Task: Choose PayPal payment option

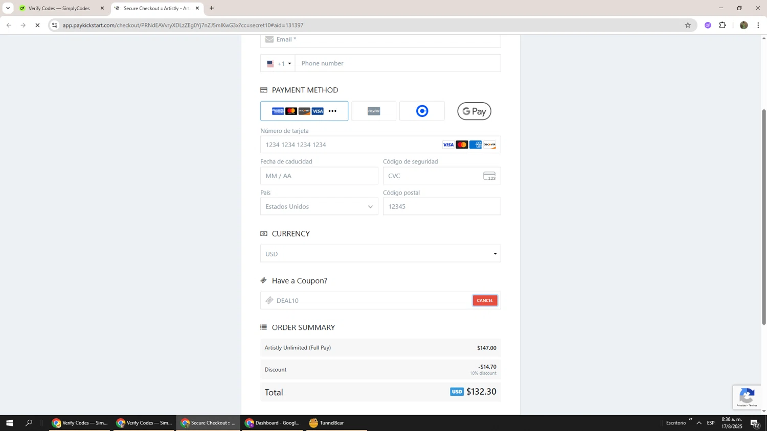Action: click(374, 111)
